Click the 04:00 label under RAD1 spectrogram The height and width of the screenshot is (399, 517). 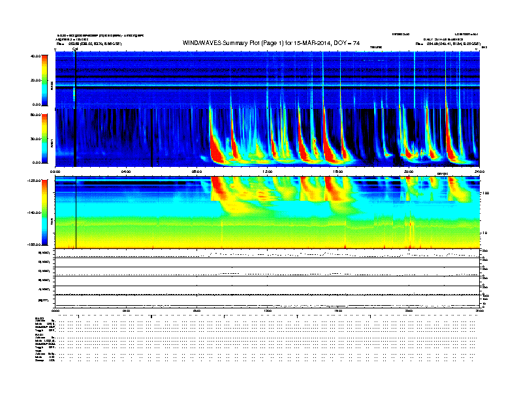[126, 171]
